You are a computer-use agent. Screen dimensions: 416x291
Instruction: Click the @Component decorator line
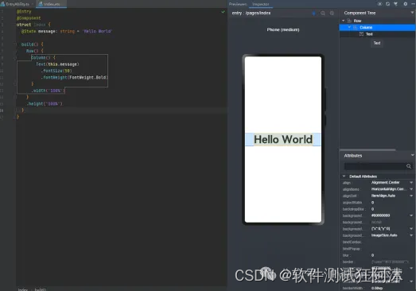(29, 18)
